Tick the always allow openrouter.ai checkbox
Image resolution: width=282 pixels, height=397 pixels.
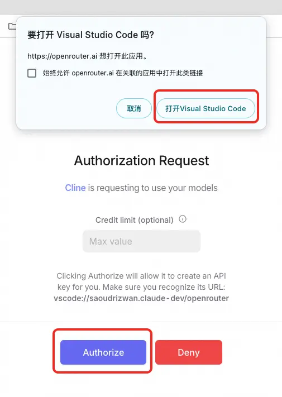32,73
